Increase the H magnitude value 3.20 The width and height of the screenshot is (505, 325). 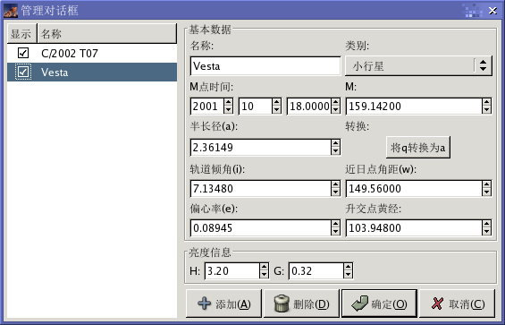pos(264,267)
